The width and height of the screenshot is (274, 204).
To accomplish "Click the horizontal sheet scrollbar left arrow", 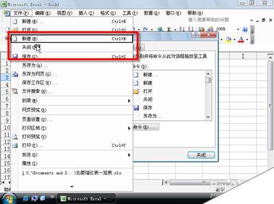I will [x=166, y=183].
